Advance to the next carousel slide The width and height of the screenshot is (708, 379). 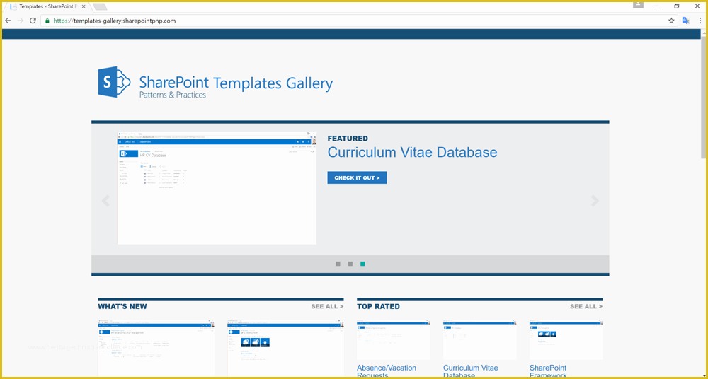(x=595, y=201)
